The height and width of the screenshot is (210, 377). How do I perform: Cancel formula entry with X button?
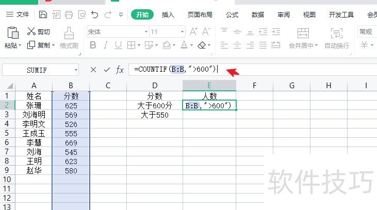coord(93,70)
